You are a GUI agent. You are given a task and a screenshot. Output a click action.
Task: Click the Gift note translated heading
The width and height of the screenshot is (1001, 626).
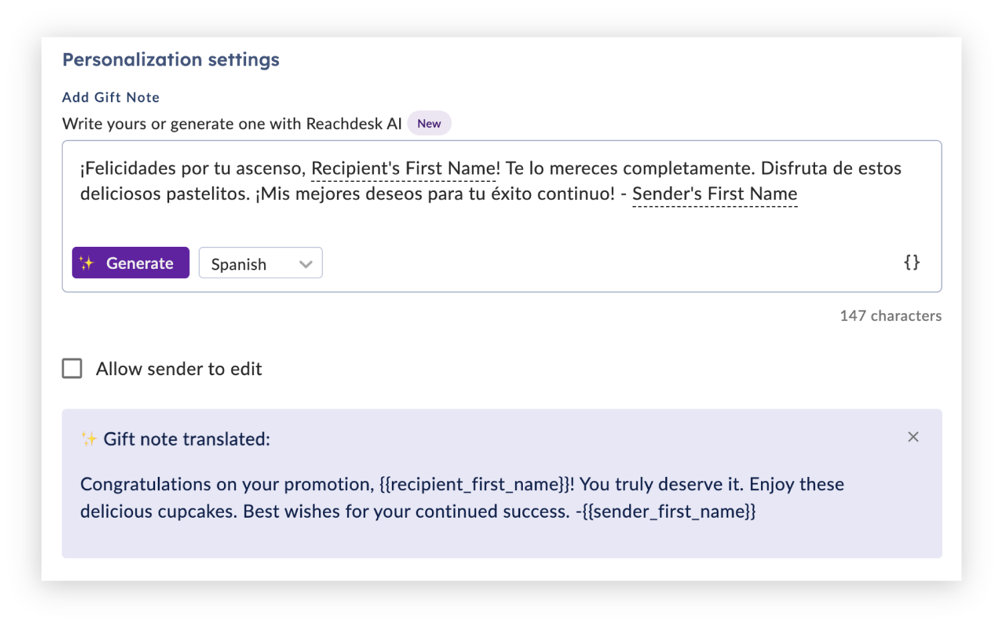187,439
